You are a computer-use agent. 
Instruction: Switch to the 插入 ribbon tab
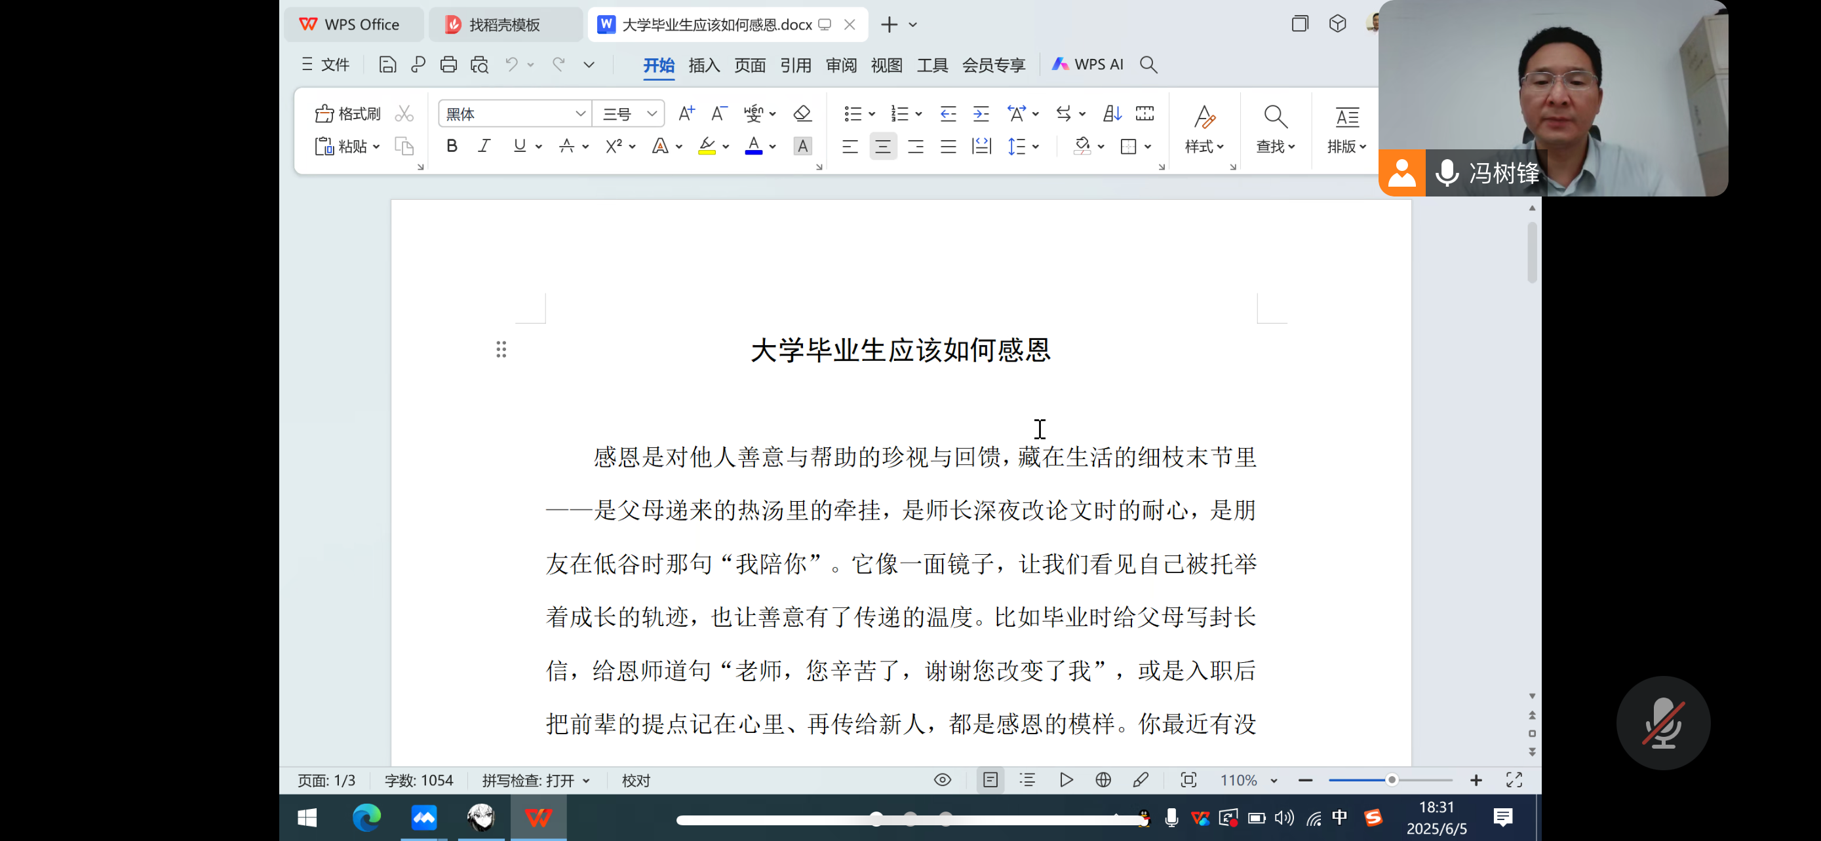[703, 65]
